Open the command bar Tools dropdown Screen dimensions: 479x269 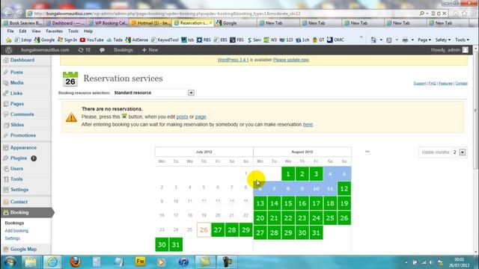pos(462,40)
